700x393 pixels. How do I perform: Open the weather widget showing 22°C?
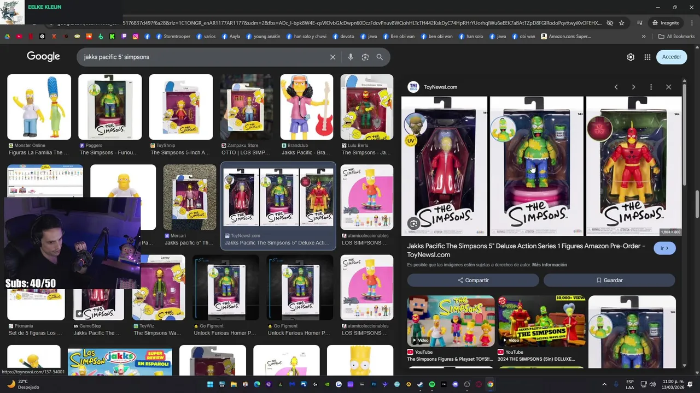pyautogui.click(x=22, y=384)
